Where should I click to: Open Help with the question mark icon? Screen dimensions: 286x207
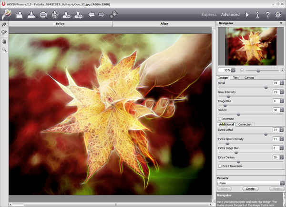tap(268, 15)
